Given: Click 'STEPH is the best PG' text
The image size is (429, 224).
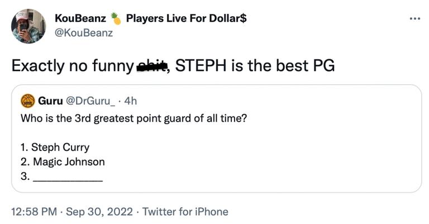Looking at the screenshot, I should click(x=256, y=66).
